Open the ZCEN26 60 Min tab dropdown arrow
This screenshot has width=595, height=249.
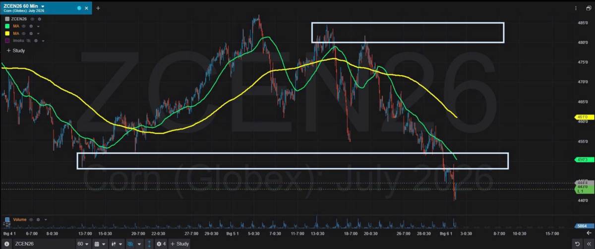(43, 6)
